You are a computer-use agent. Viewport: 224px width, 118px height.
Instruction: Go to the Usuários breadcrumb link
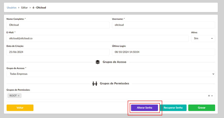point(12,7)
